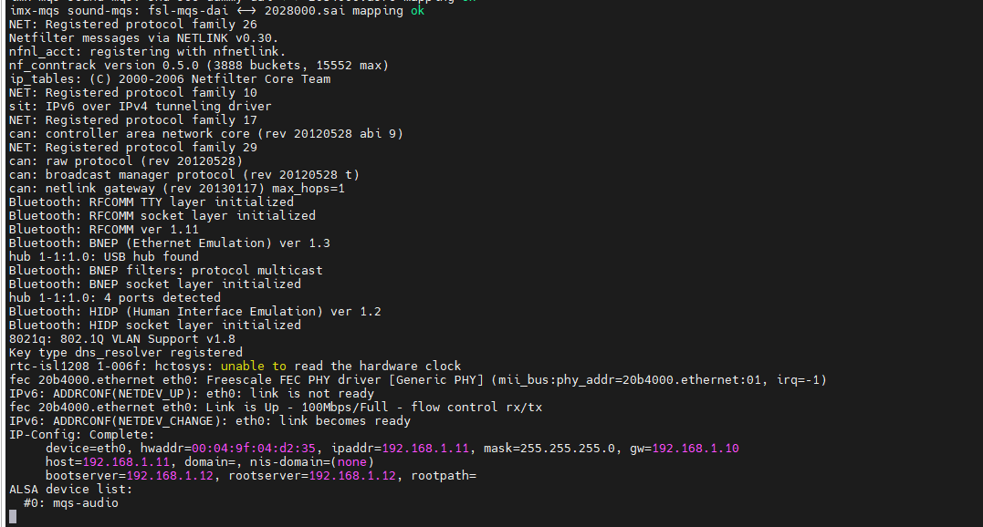Image resolution: width=983 pixels, height=527 pixels.
Task: Click the mqs-audio ALSA device entry
Action: pyautogui.click(x=85, y=503)
